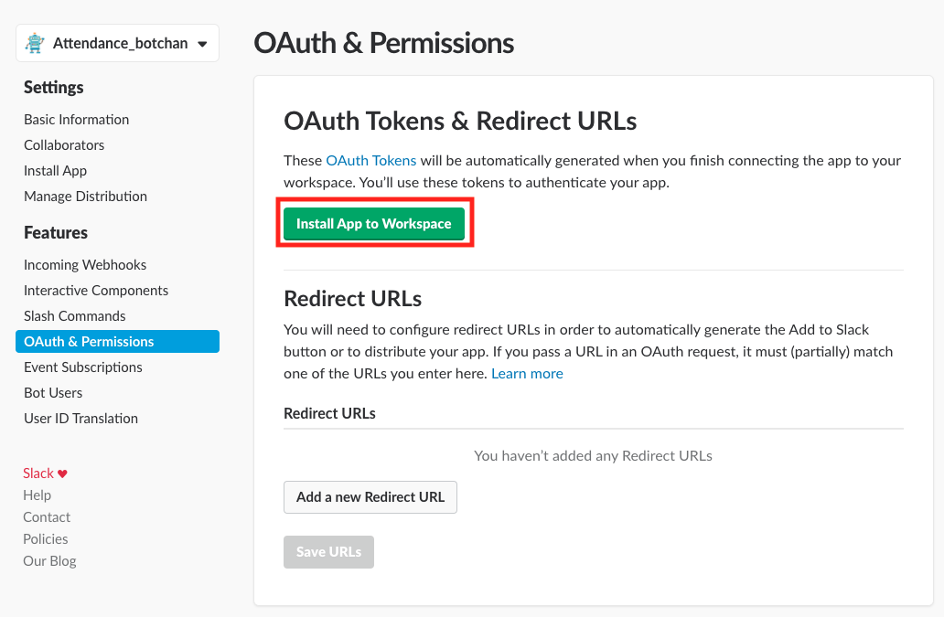Click the Attendance_botchan robot app icon
This screenshot has width=944, height=617.
click(x=35, y=43)
